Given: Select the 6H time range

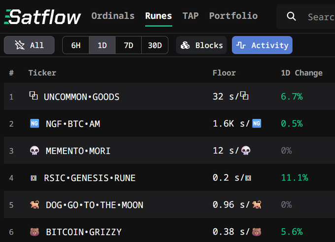Looking at the screenshot, I should tap(76, 45).
